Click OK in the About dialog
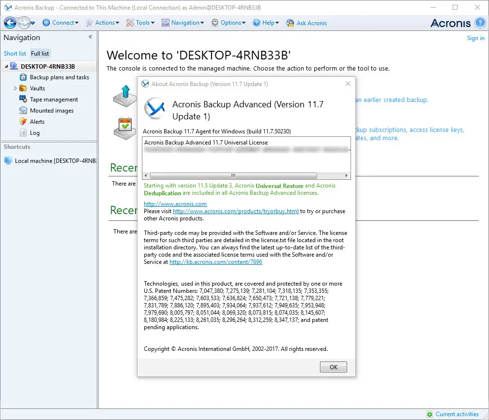Viewport: 489px width, 420px height. click(334, 367)
